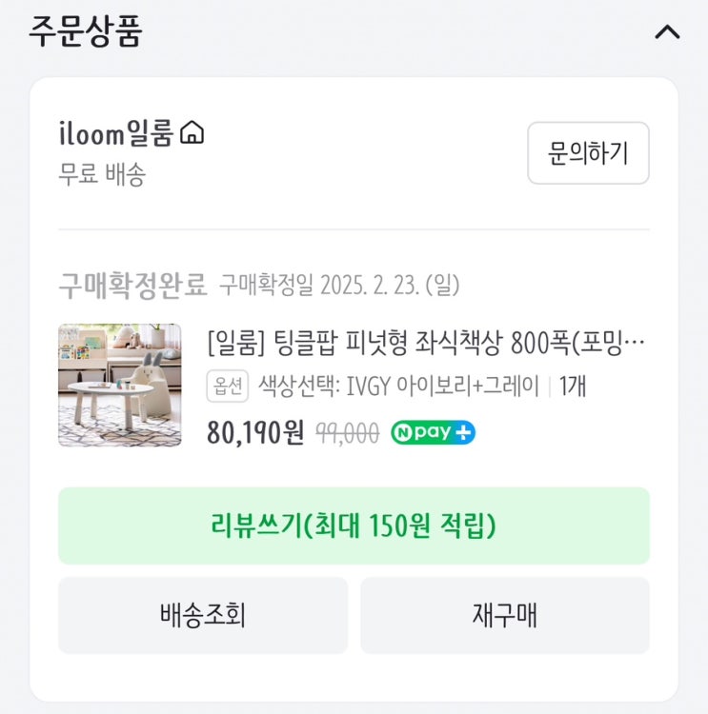Click the 1개 quantity label
The image size is (708, 714).
pos(573,387)
